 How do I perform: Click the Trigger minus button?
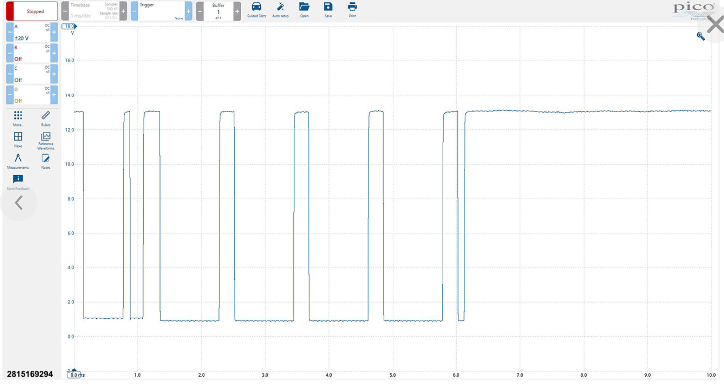point(134,11)
